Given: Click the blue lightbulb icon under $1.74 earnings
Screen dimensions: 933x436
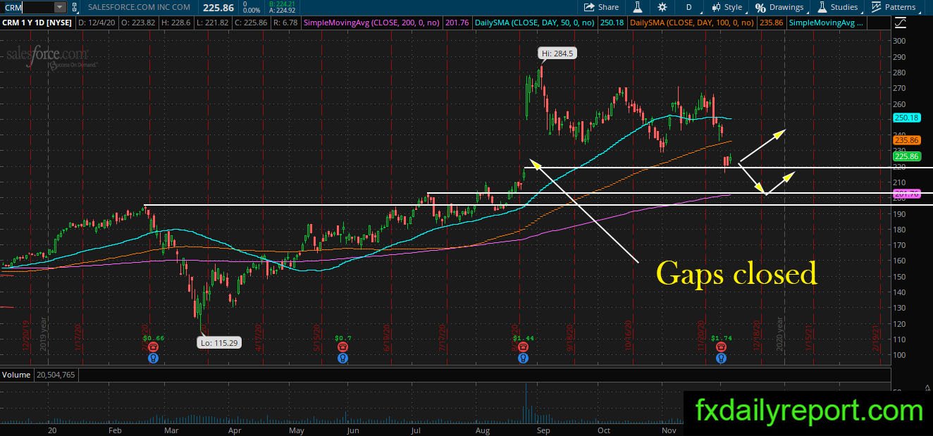Looking at the screenshot, I should tap(722, 358).
